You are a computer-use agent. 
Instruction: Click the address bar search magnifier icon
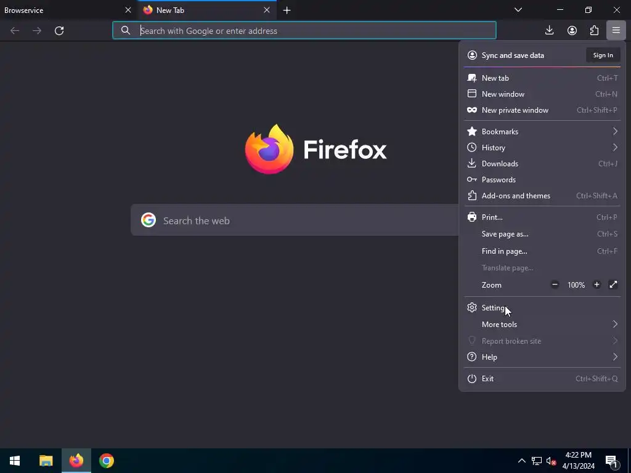click(x=126, y=31)
